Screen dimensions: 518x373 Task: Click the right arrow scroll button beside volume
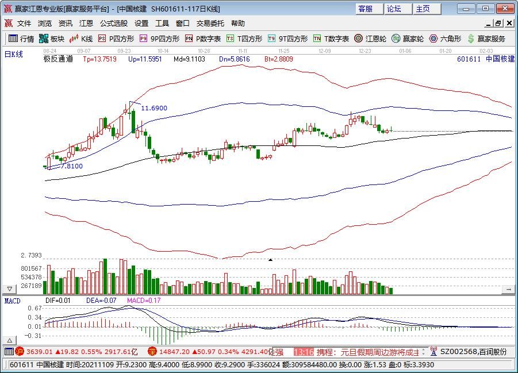(x=508, y=290)
